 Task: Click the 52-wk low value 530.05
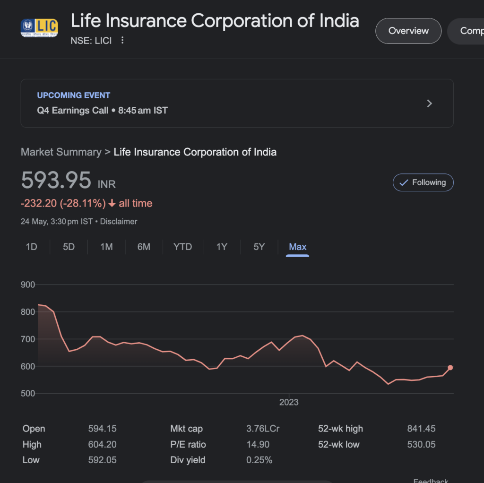[x=421, y=444]
